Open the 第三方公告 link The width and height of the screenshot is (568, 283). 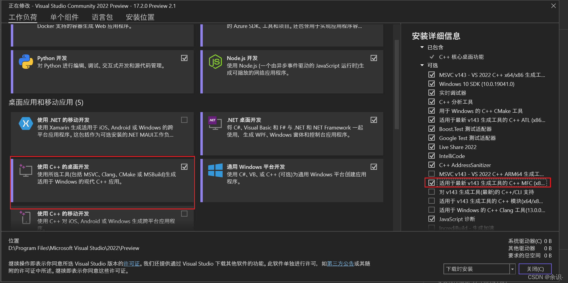pyautogui.click(x=340, y=263)
